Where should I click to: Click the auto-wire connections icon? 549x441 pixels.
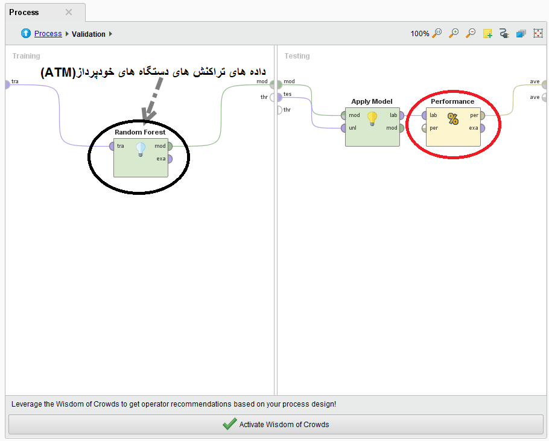click(504, 33)
